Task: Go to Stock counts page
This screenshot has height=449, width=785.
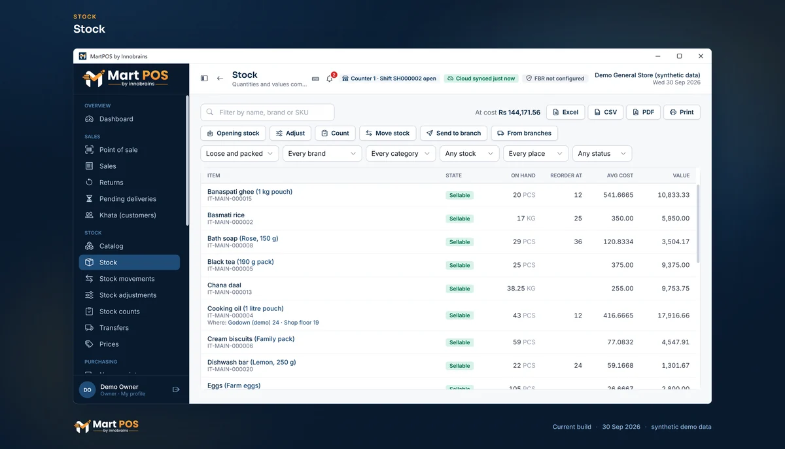Action: (x=130, y=312)
